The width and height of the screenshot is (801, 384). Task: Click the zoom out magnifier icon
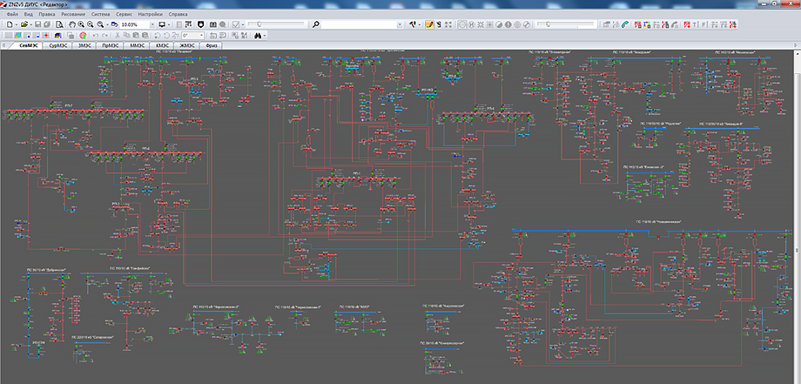[x=91, y=24]
